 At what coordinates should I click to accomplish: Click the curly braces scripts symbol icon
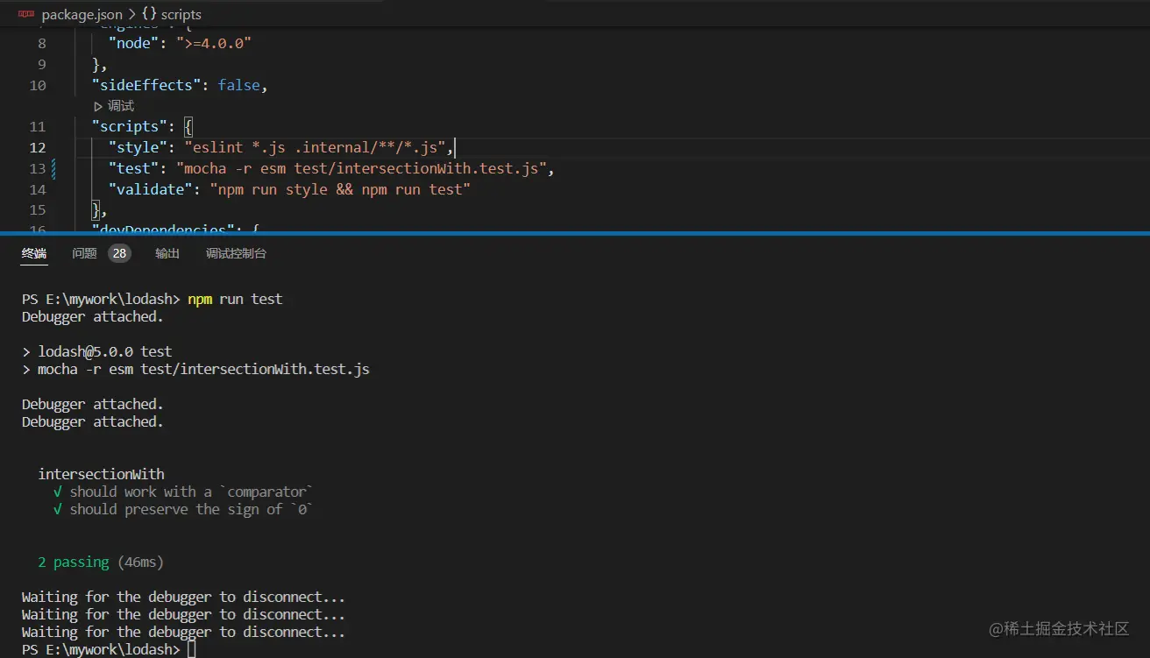(148, 15)
